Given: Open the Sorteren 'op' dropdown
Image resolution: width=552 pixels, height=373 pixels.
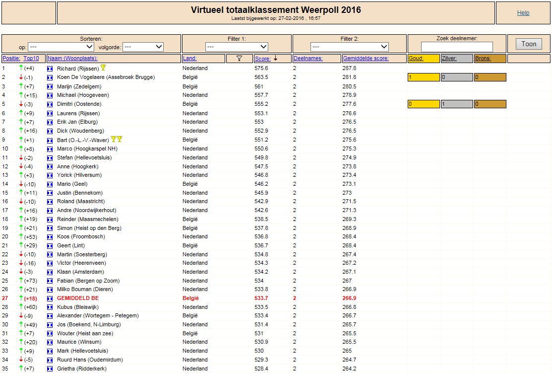Looking at the screenshot, I should coord(61,47).
